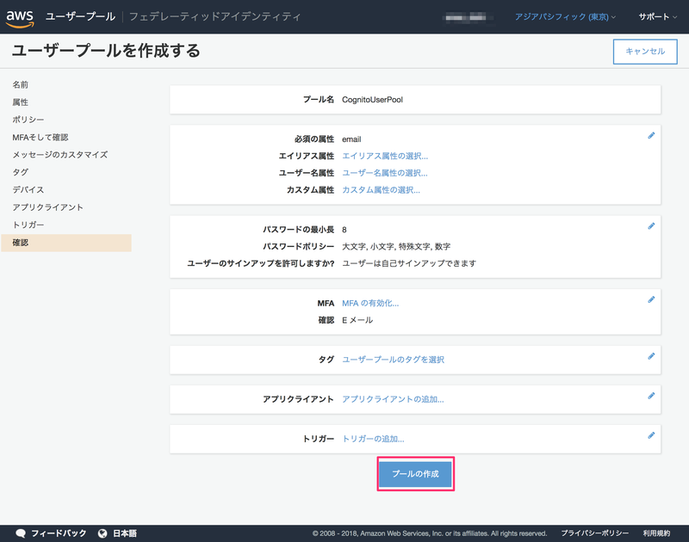
Task: Open ユーザープールのタグを選択 link
Action: point(394,360)
